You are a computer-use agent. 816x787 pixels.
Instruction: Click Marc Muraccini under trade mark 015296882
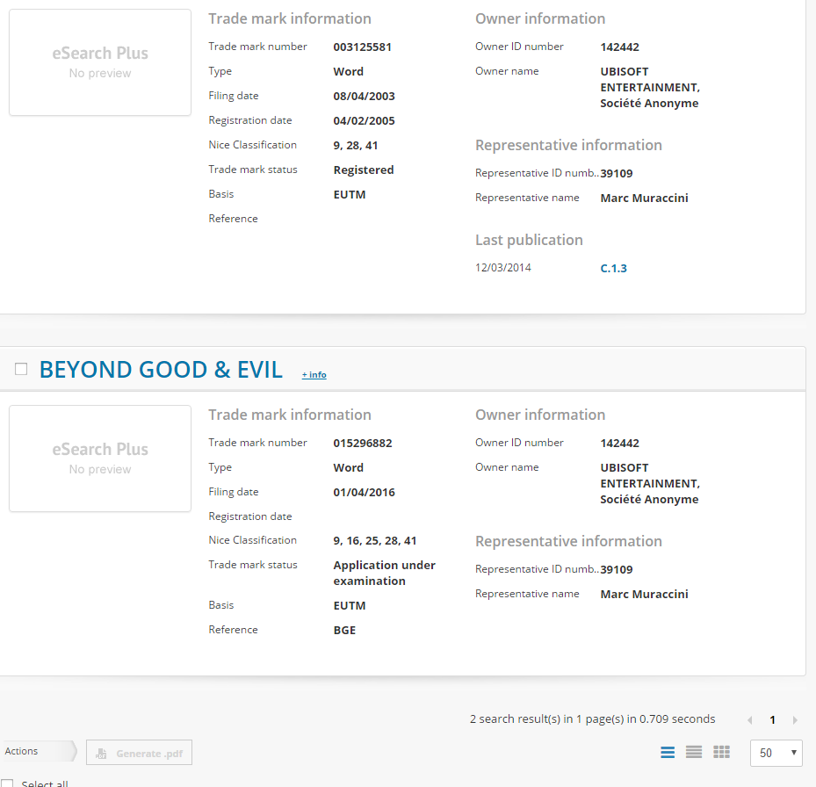[644, 594]
